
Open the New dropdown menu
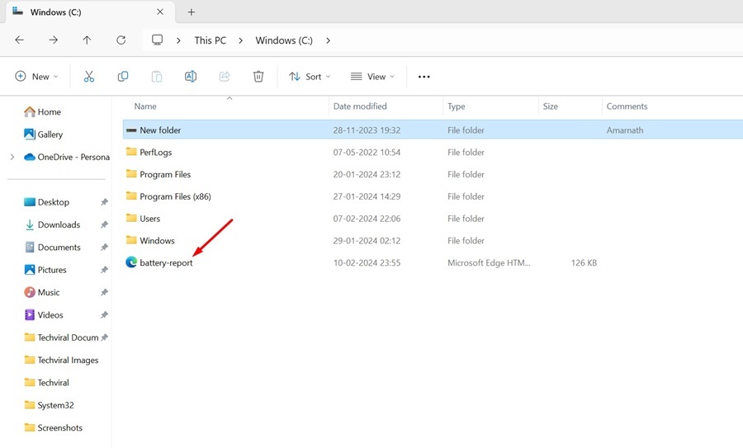36,76
